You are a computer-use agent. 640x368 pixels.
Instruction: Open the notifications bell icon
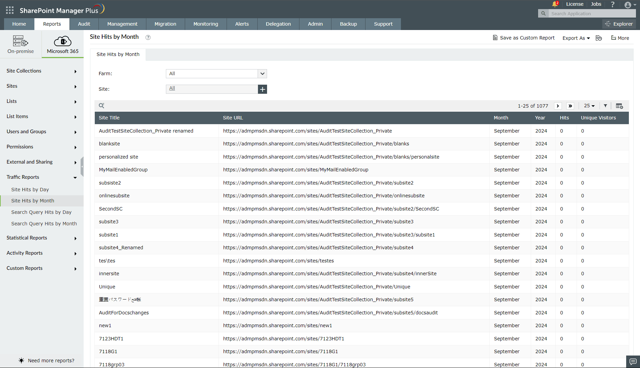555,4
